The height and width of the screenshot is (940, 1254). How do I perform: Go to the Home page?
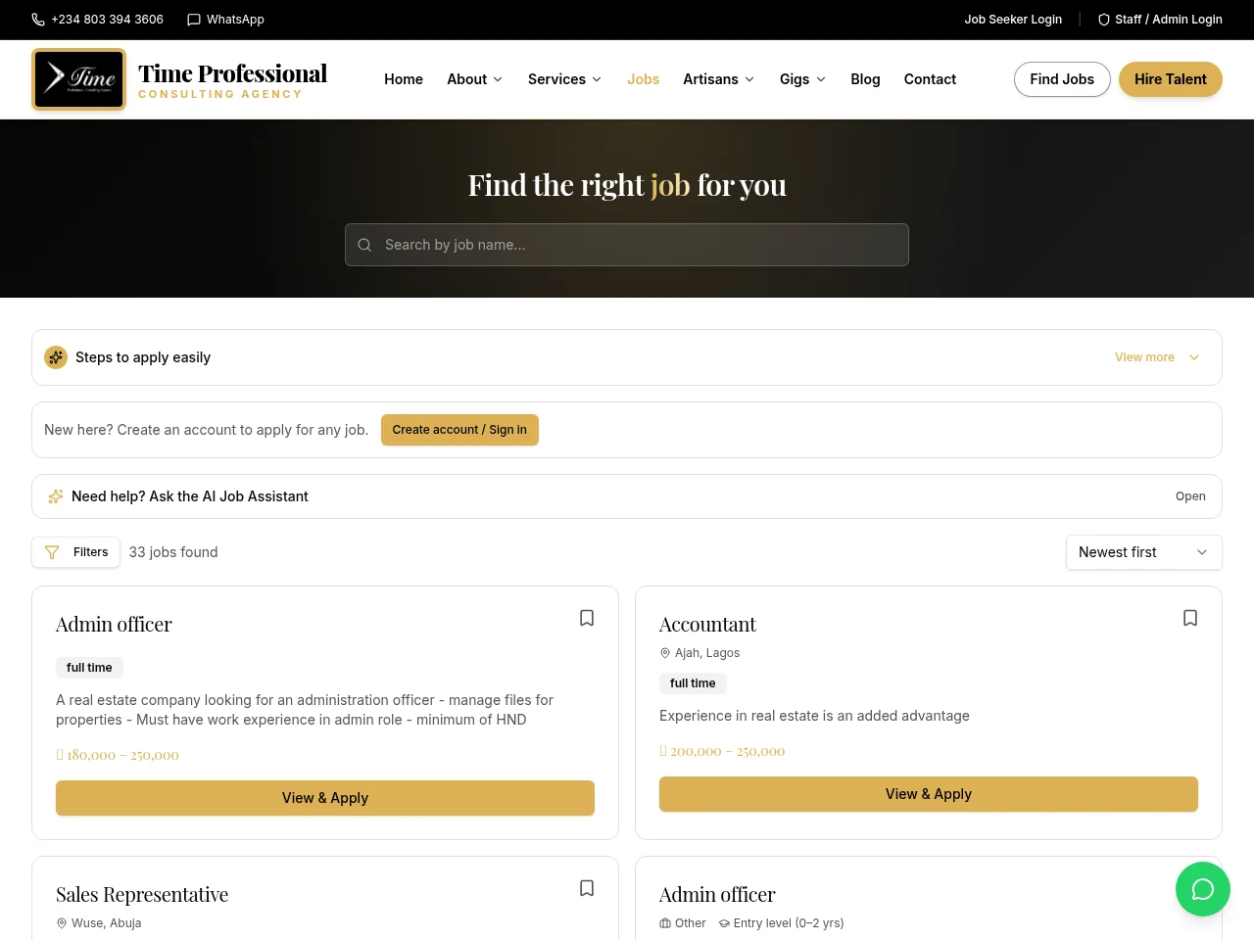pyautogui.click(x=404, y=79)
